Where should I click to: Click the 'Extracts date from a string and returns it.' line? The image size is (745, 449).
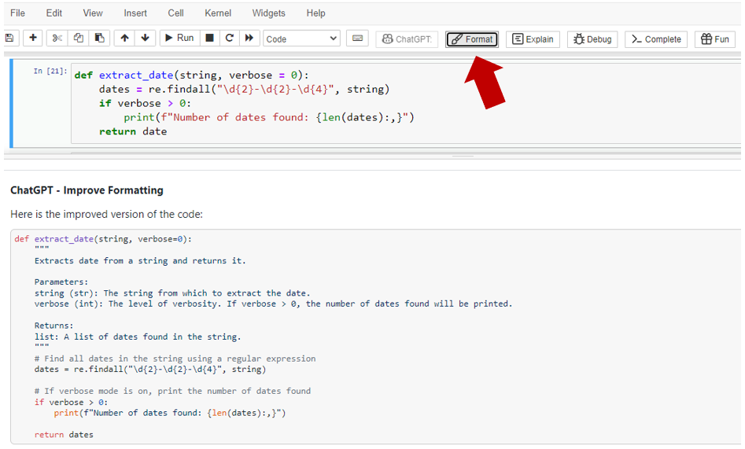[x=140, y=261]
